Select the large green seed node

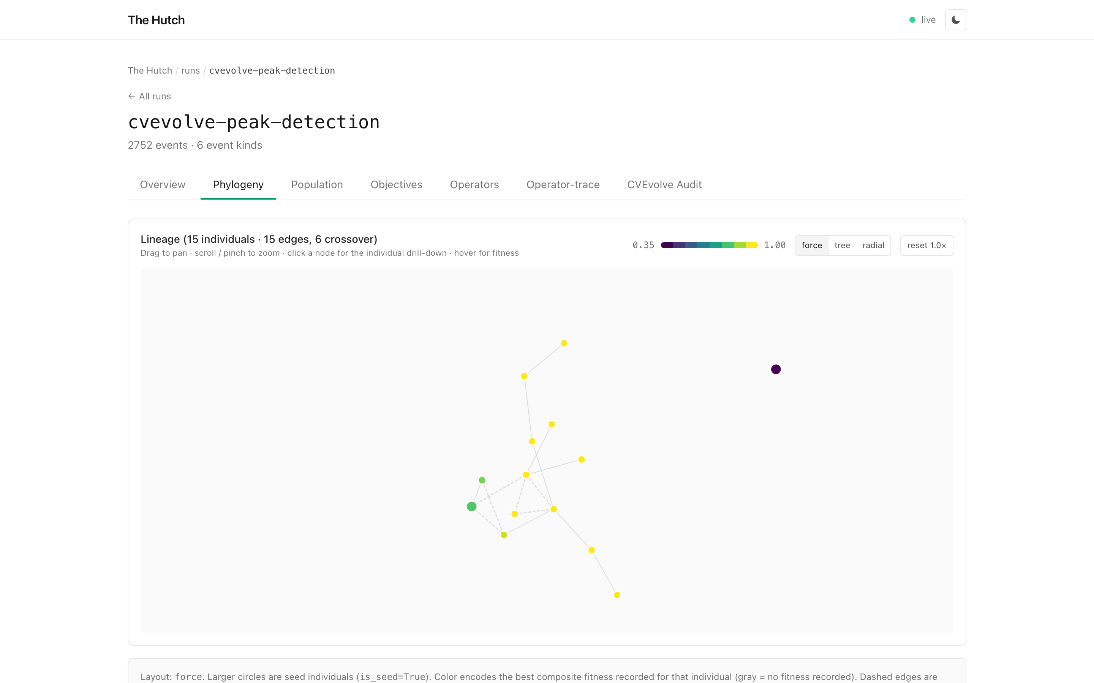click(471, 507)
